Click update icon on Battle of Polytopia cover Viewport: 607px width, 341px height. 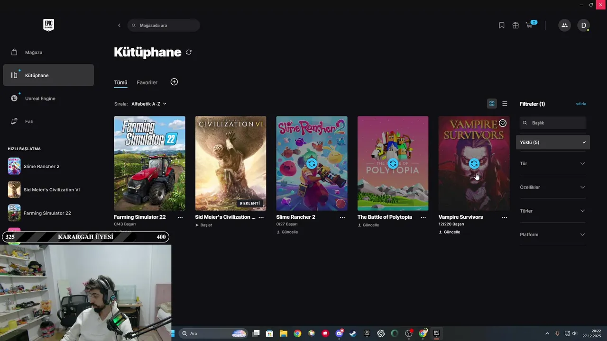(393, 163)
